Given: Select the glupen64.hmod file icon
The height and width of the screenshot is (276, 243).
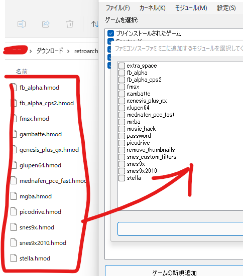Looking at the screenshot, I should (14, 165).
